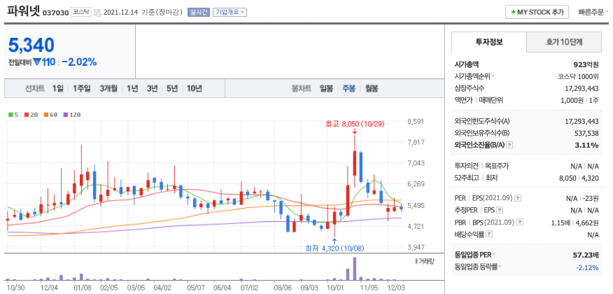Click the 거래량 legend marker
Image resolution: width=613 pixels, height=294 pixels.
click(416, 260)
